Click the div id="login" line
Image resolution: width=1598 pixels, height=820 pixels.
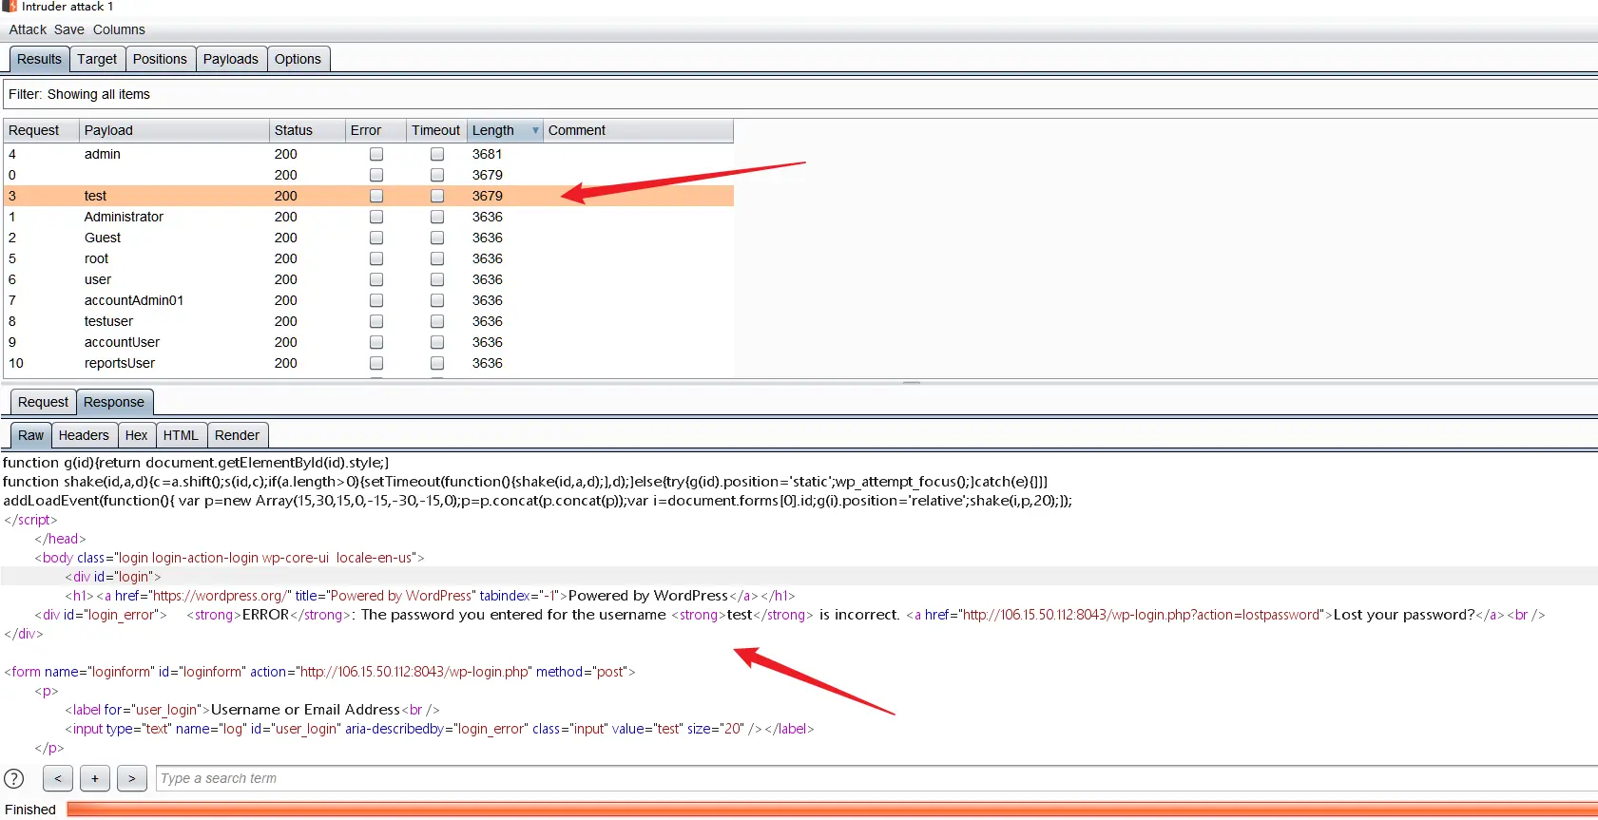coord(113,577)
